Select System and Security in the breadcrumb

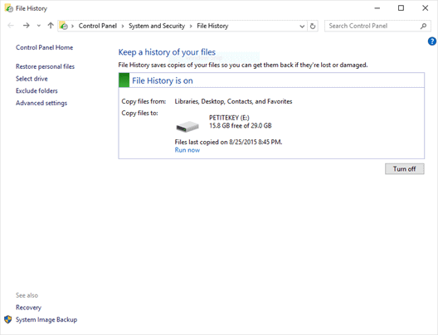[x=157, y=26]
